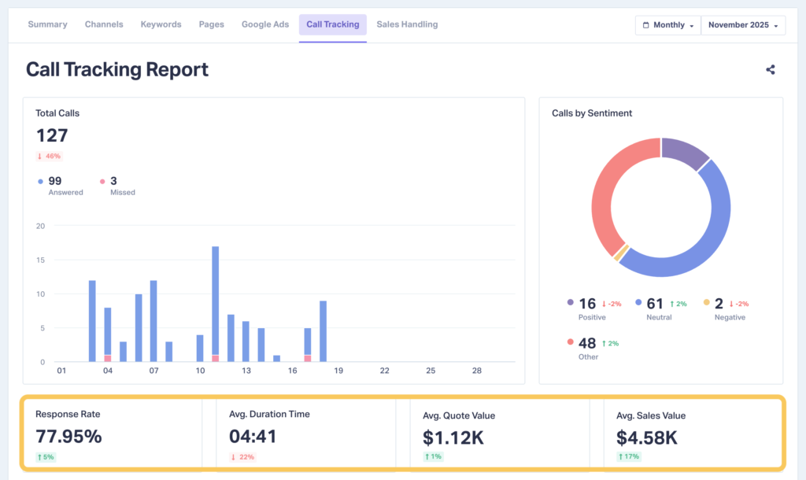This screenshot has height=480, width=806.
Task: Click the blue Answered legend dot
Action: (41, 180)
